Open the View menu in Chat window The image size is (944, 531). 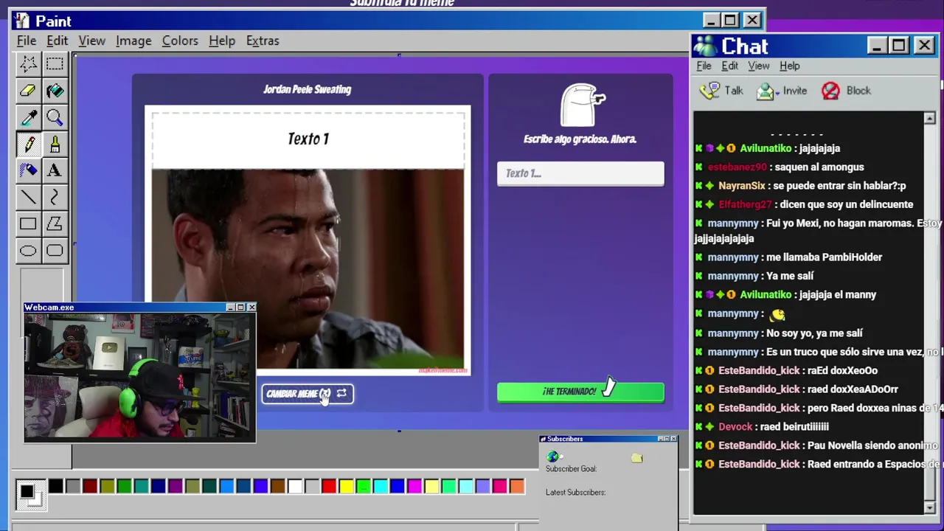click(759, 66)
